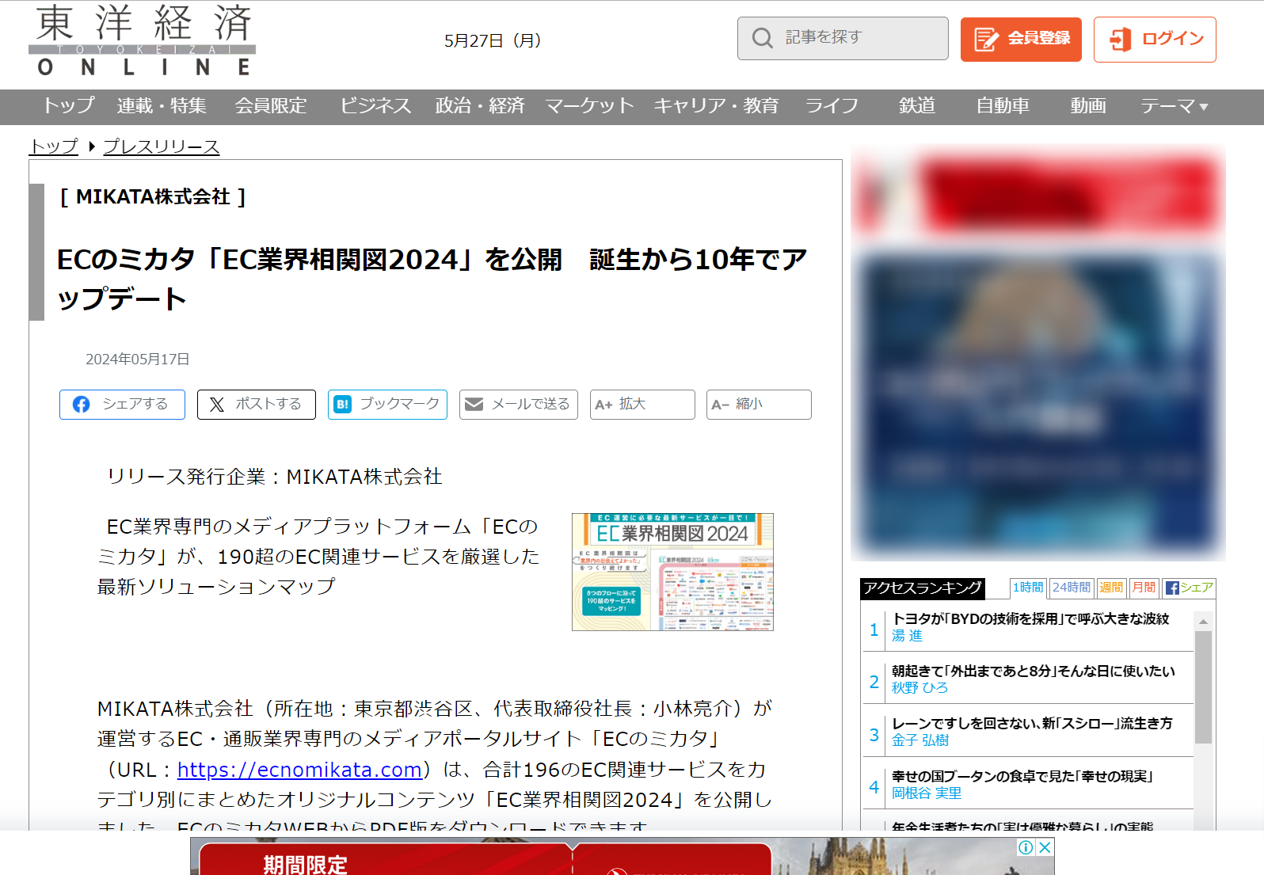The width and height of the screenshot is (1264, 875).
Task: Click the ranking list scroll up arrow
Action: click(1203, 622)
